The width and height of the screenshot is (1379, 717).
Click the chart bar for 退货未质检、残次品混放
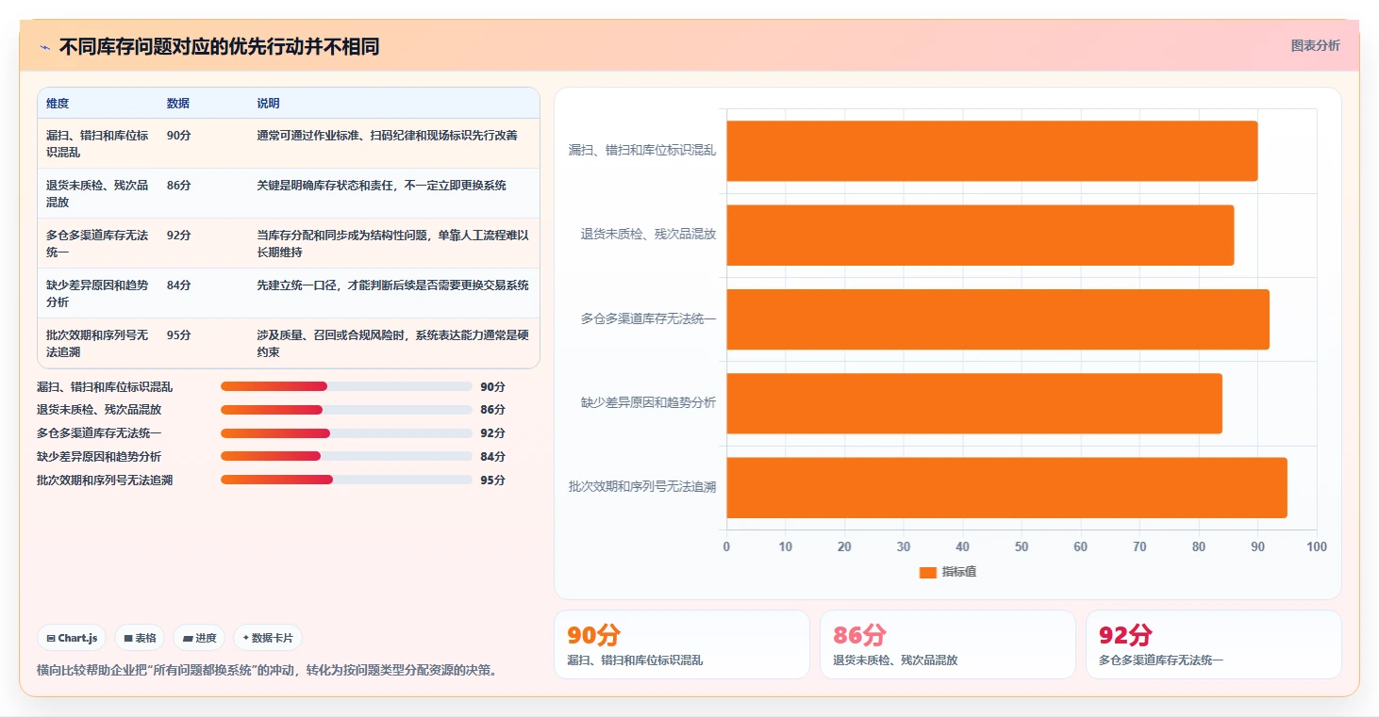[980, 235]
